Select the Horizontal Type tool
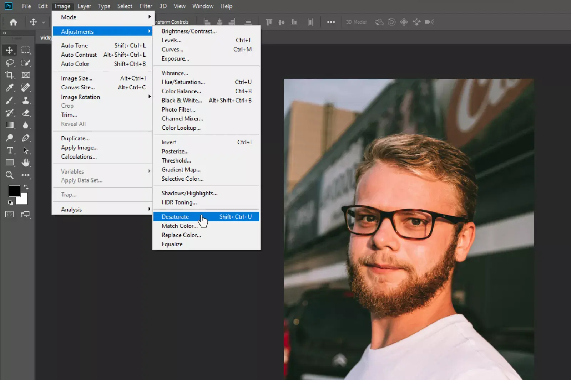This screenshot has height=380, width=571. pos(10,150)
